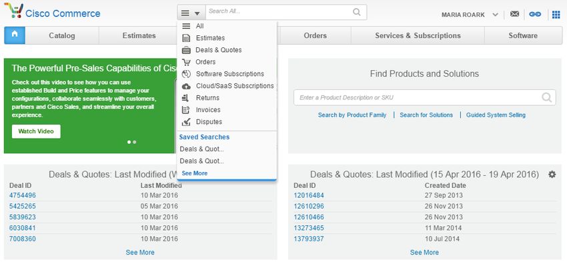Screen dimensions: 567x264
Task: Click the Invoices icon in dropdown
Action: (186, 110)
